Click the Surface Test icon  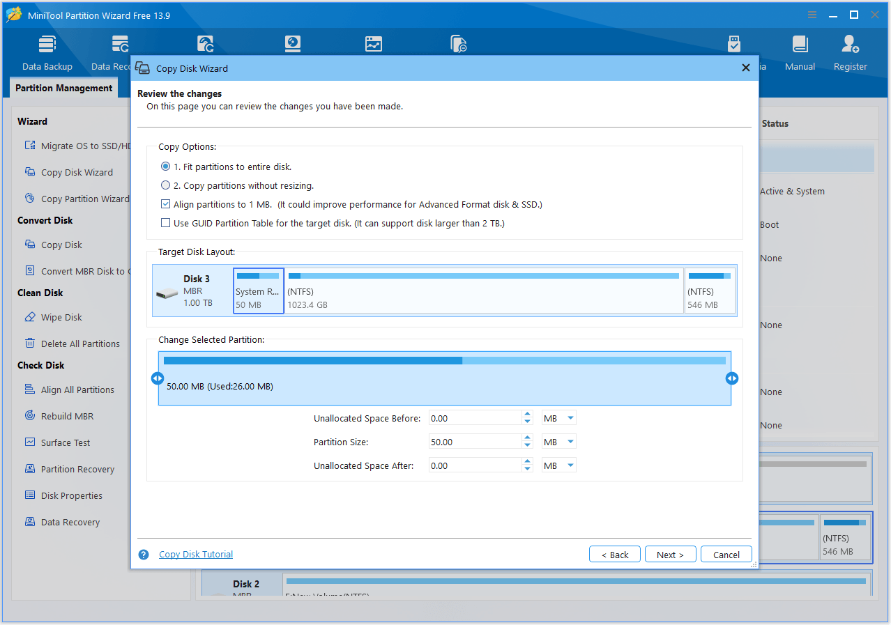click(x=30, y=442)
